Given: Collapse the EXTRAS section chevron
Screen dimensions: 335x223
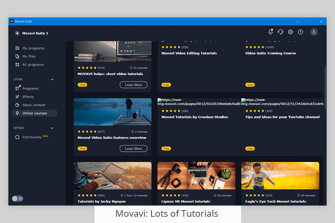Looking at the screenshot, I should click(52, 128).
